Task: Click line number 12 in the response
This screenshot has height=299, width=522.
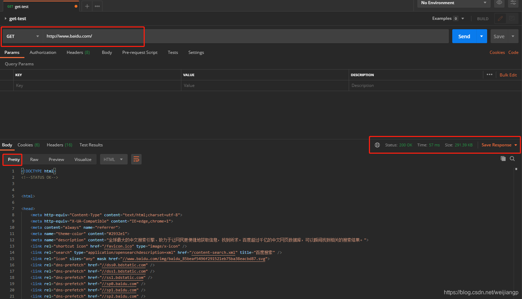Action: [x=12, y=240]
